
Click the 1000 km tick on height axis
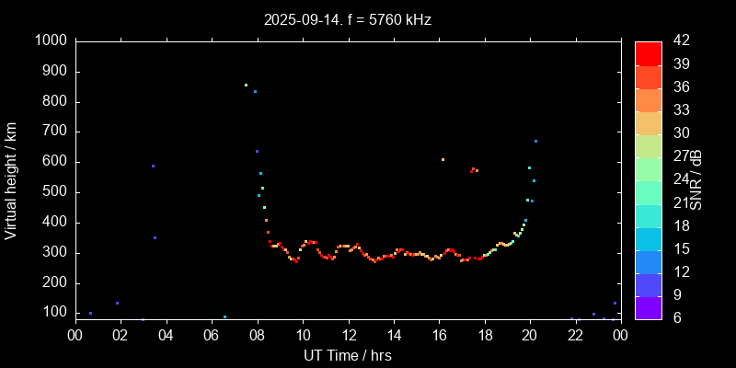[x=50, y=40]
